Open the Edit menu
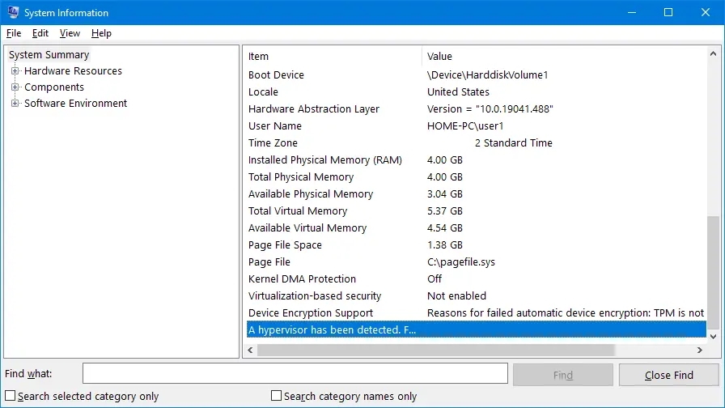This screenshot has height=408, width=725. (x=40, y=33)
